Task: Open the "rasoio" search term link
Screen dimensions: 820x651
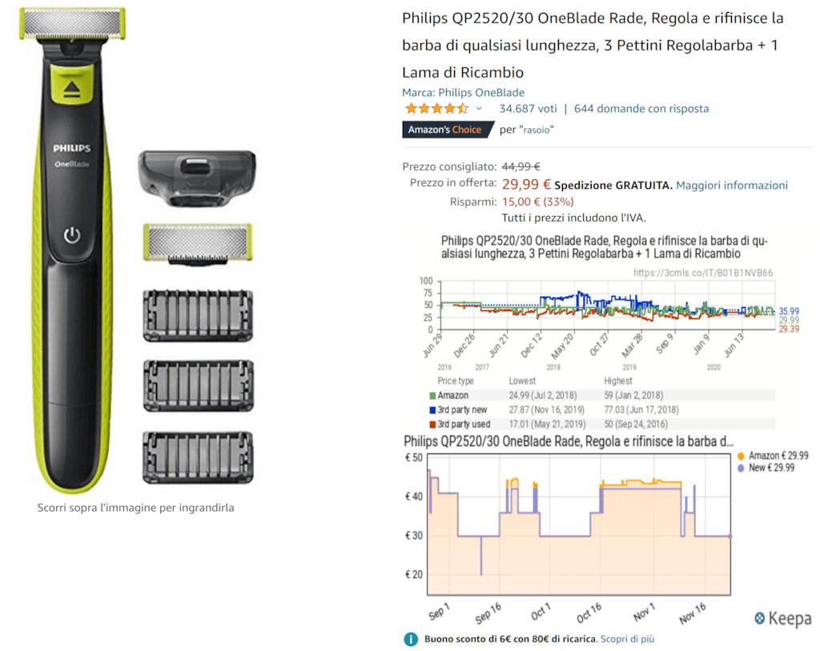Action: [x=536, y=130]
